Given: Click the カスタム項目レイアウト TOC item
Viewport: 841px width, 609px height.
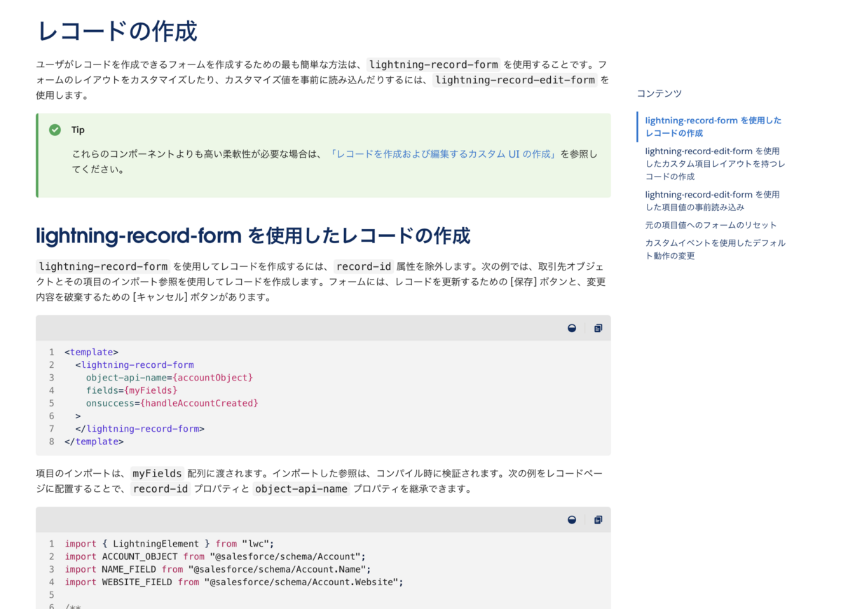Looking at the screenshot, I should click(715, 163).
